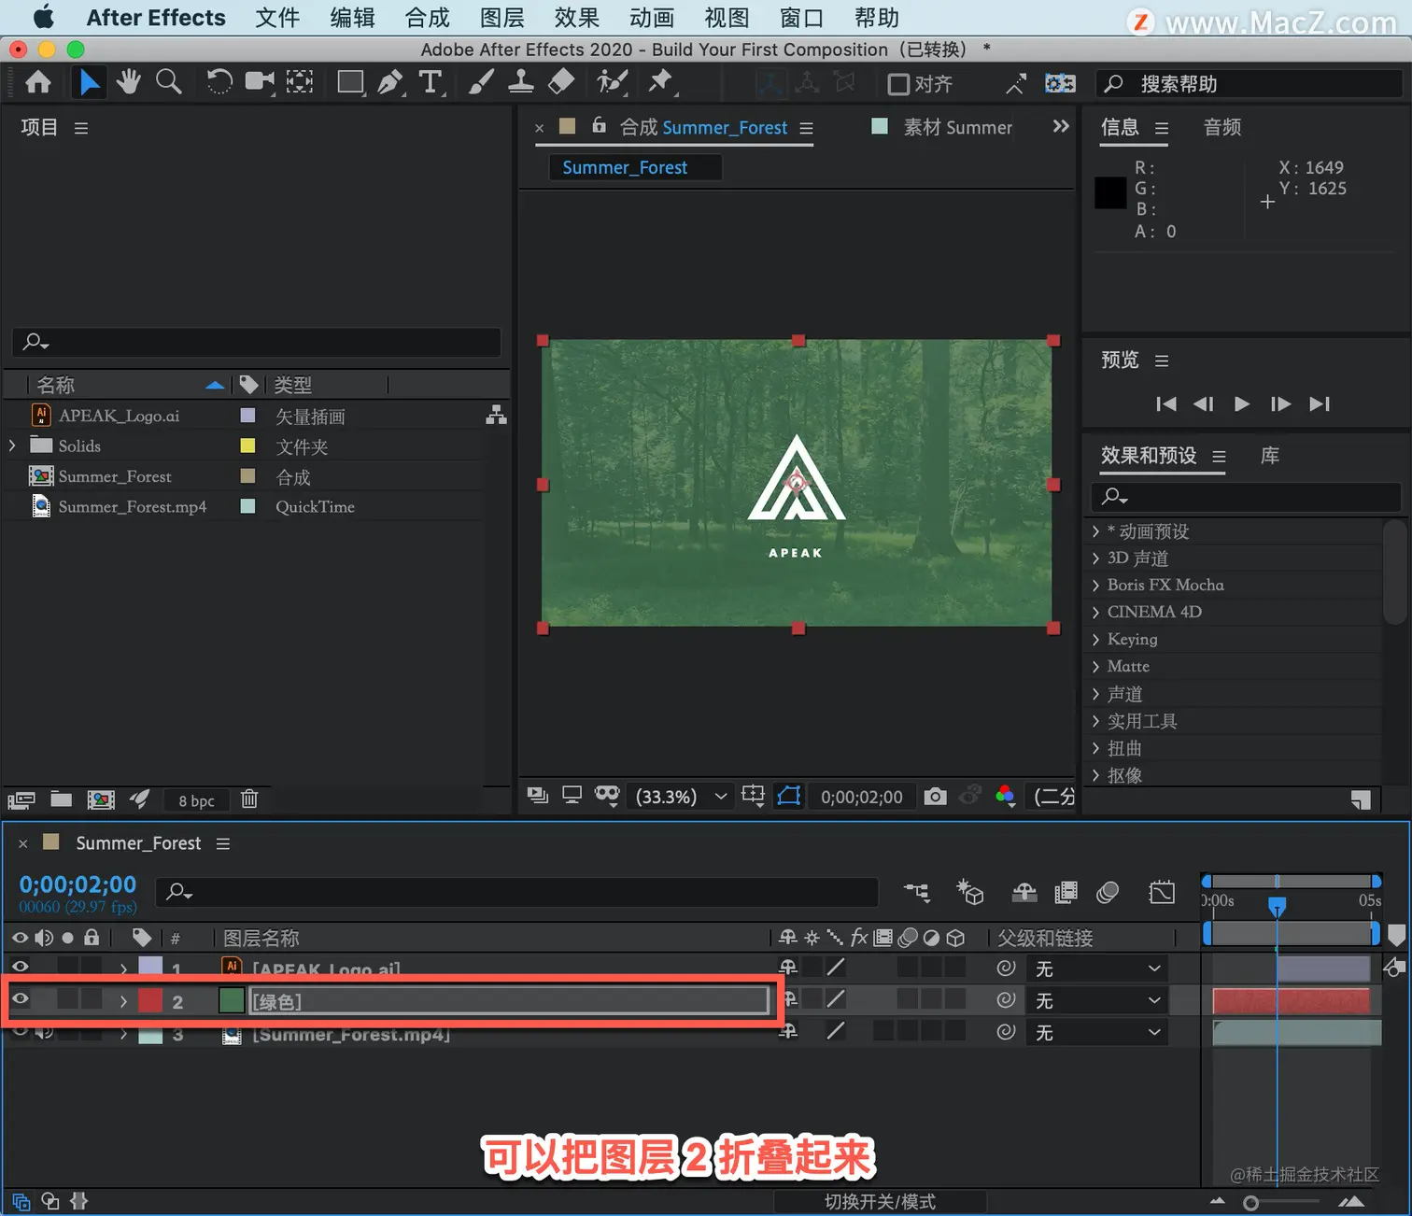Click the red label swatch of layer 2
Image resolution: width=1412 pixels, height=1216 pixels.
(x=150, y=1001)
